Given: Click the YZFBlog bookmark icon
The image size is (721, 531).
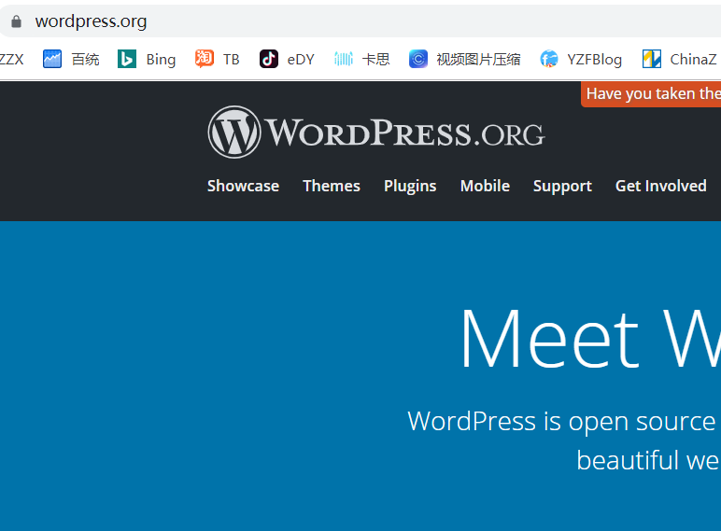Looking at the screenshot, I should [x=549, y=59].
